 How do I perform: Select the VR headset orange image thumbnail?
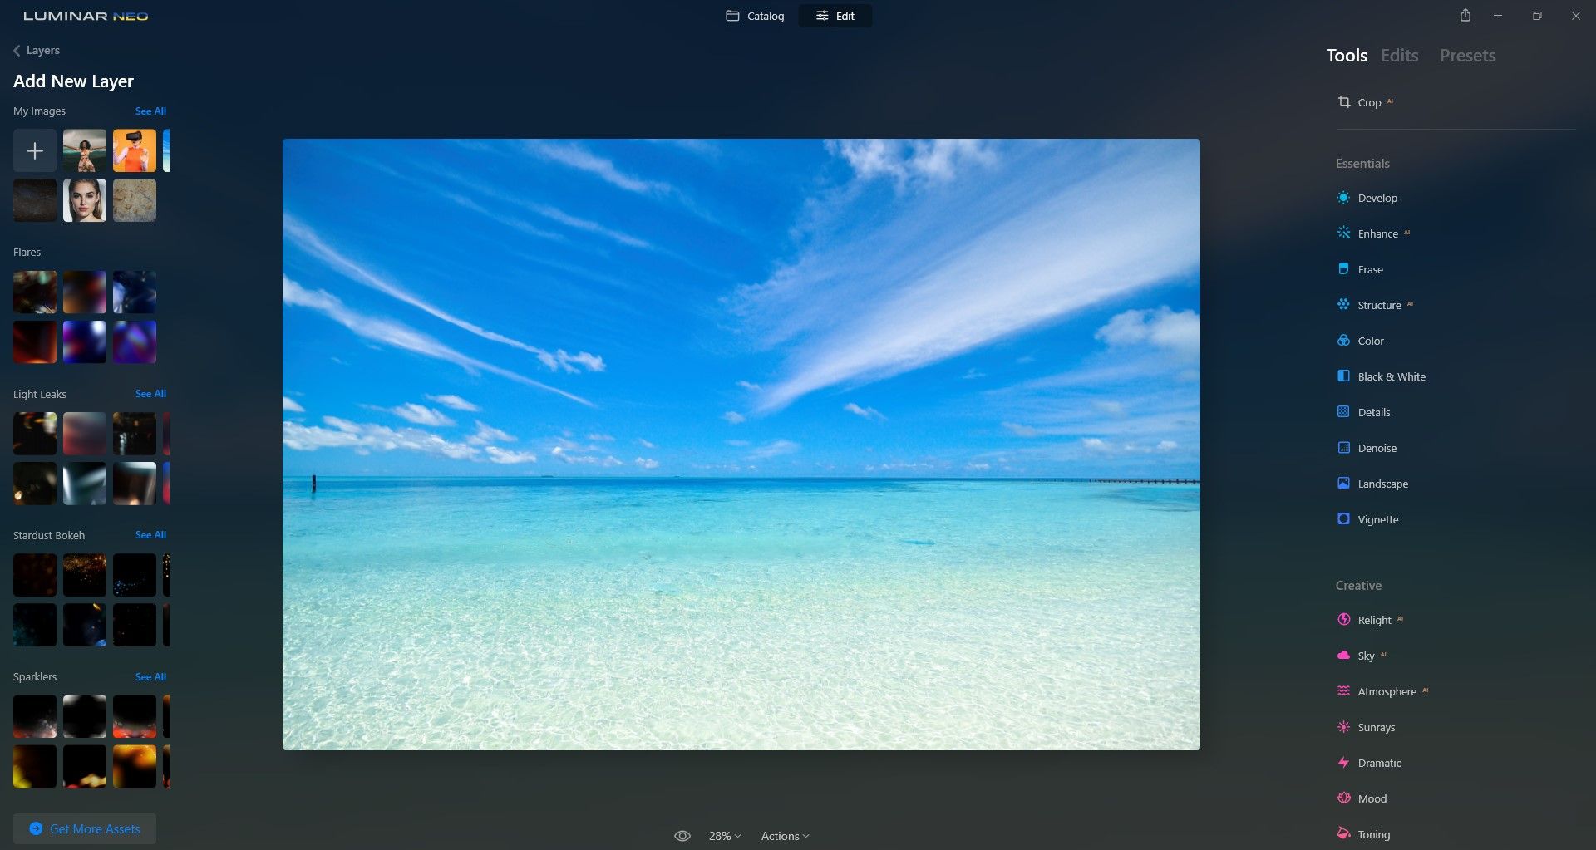point(135,150)
